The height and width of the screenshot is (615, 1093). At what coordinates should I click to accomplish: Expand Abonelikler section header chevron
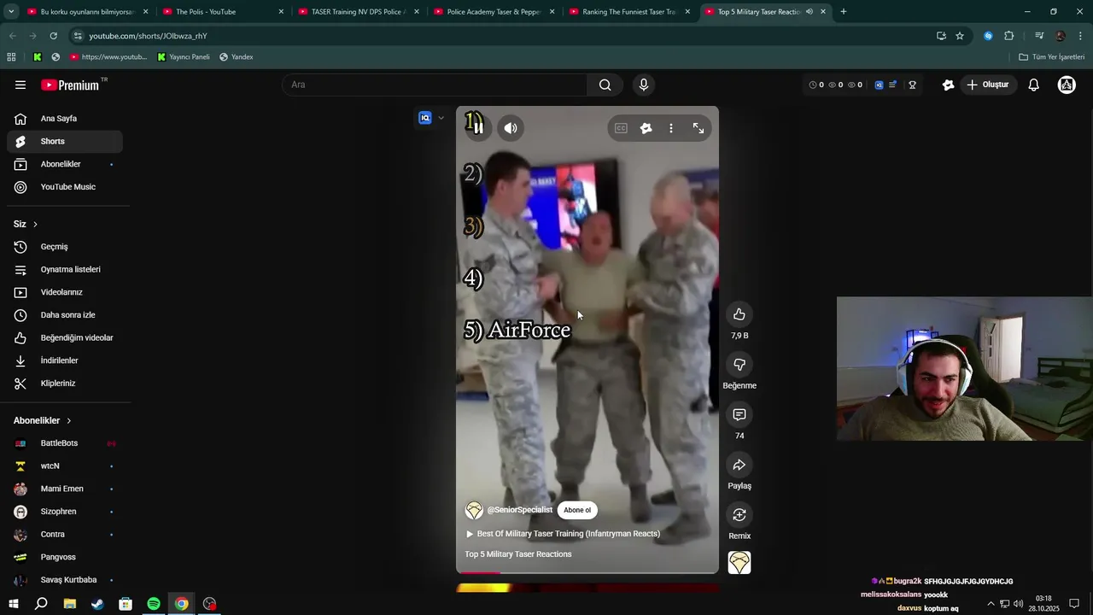click(x=69, y=420)
